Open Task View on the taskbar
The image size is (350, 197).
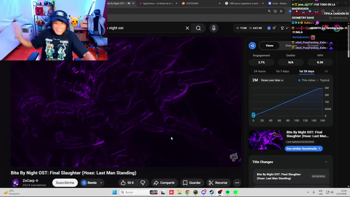tap(163, 192)
